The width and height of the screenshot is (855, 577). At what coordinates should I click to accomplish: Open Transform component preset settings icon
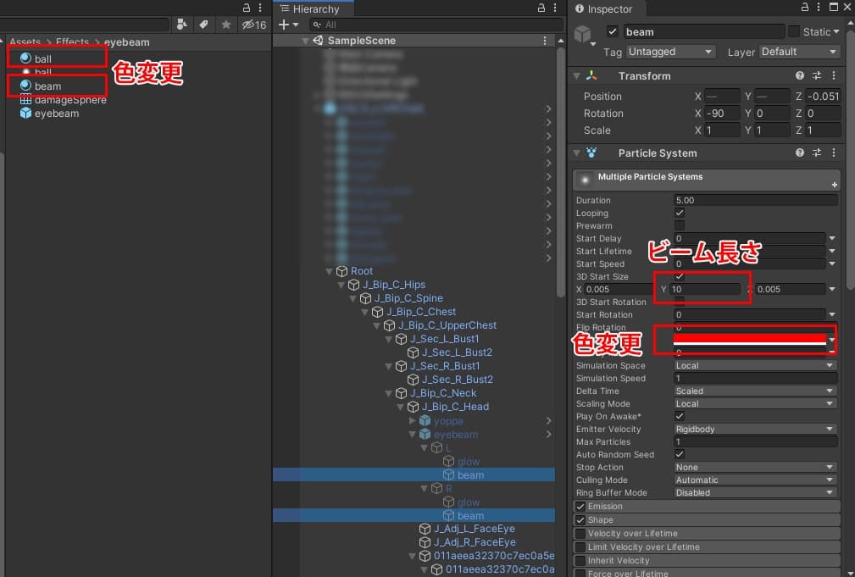[817, 76]
